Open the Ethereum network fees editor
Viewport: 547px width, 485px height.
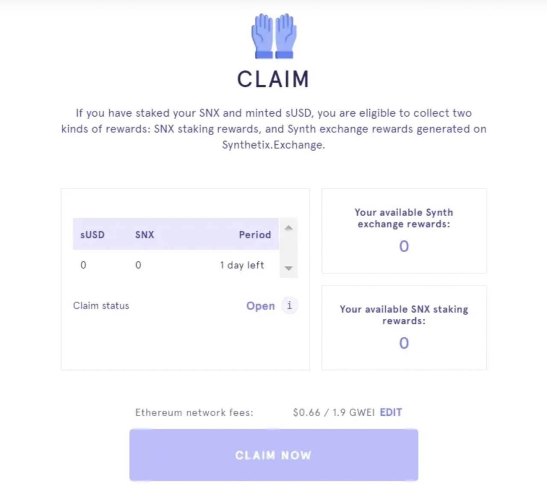click(391, 412)
